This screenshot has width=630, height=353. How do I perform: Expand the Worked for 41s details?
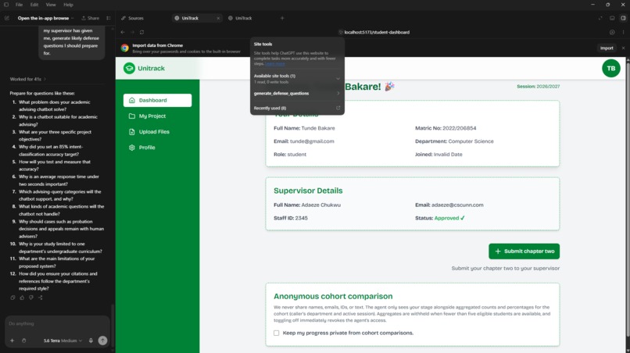(27, 79)
